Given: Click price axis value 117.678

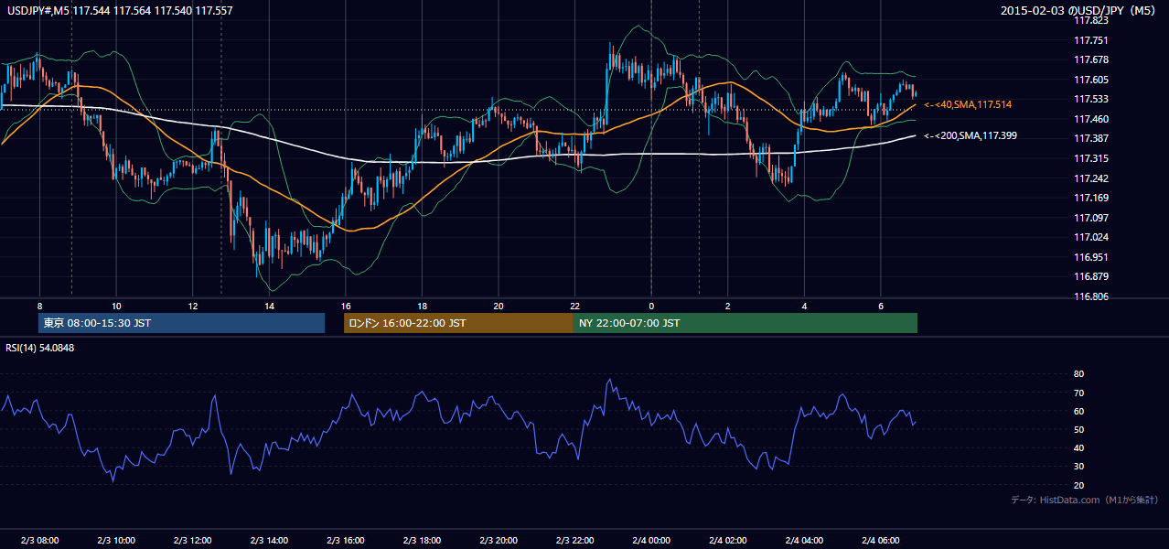Looking at the screenshot, I should (x=1090, y=59).
